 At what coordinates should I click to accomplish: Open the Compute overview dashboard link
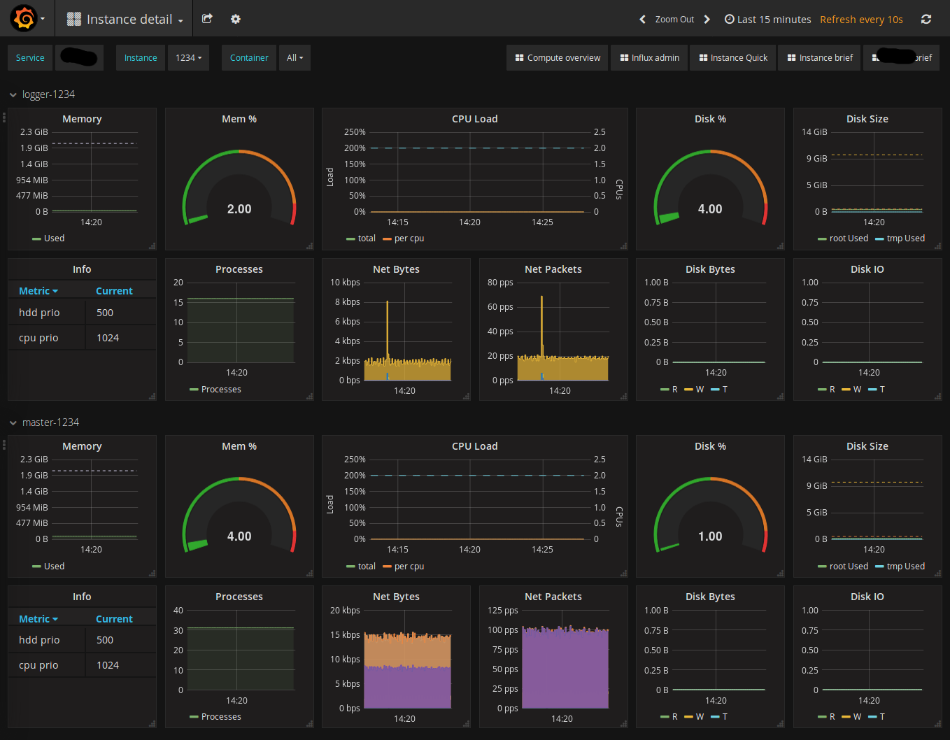(558, 58)
